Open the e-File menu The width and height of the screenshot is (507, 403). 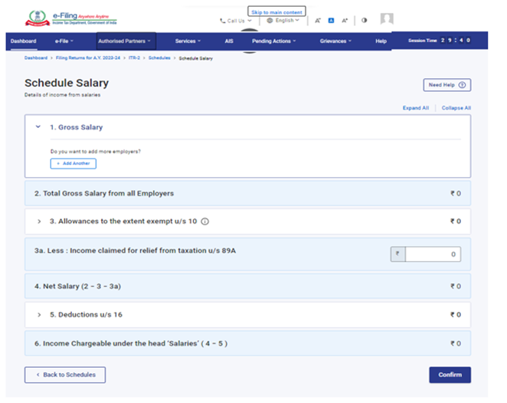[x=64, y=41]
